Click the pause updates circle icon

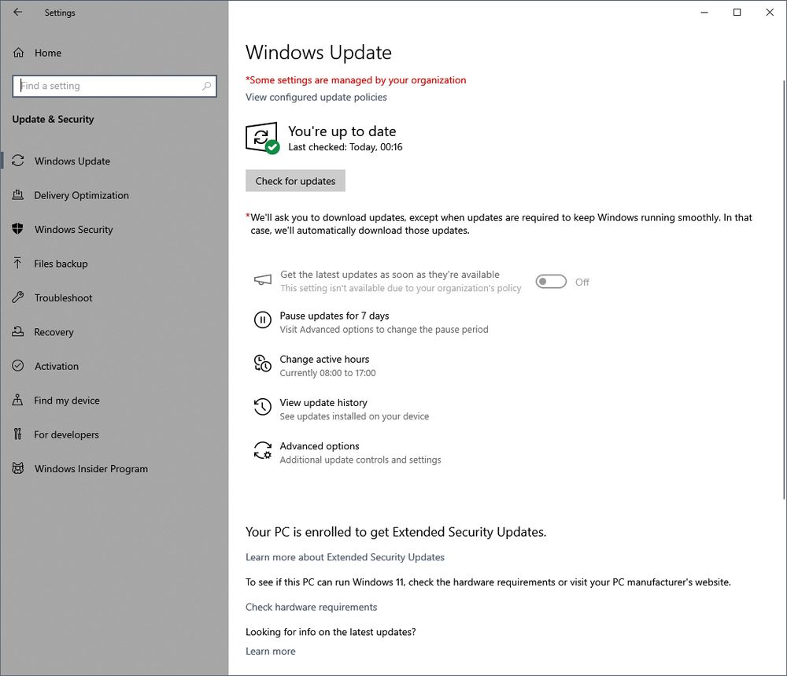tap(263, 320)
